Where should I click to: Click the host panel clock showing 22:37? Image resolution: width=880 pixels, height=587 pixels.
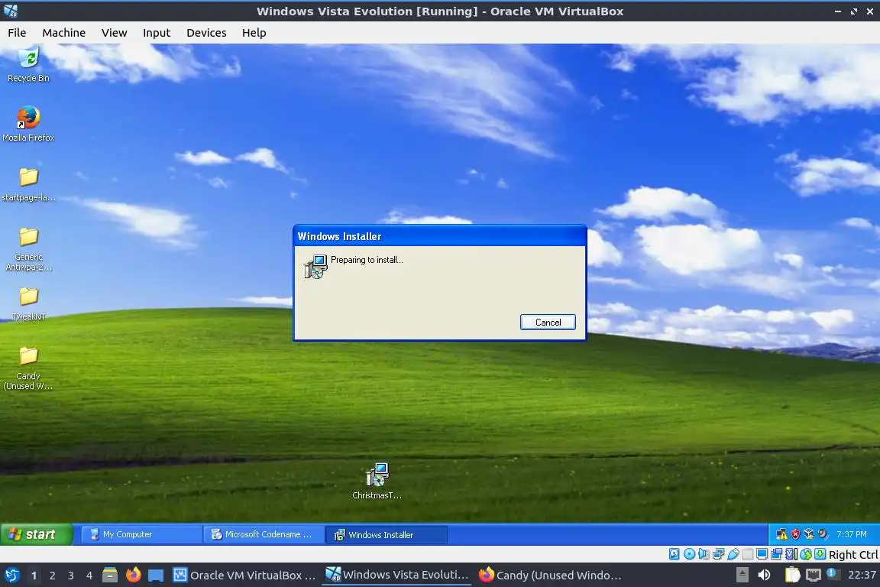coord(862,575)
